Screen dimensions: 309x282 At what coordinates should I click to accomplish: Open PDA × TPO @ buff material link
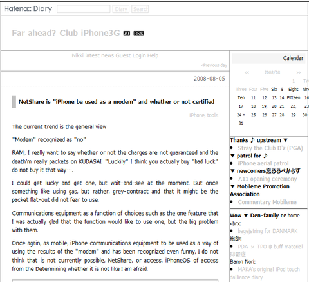coord(270,247)
